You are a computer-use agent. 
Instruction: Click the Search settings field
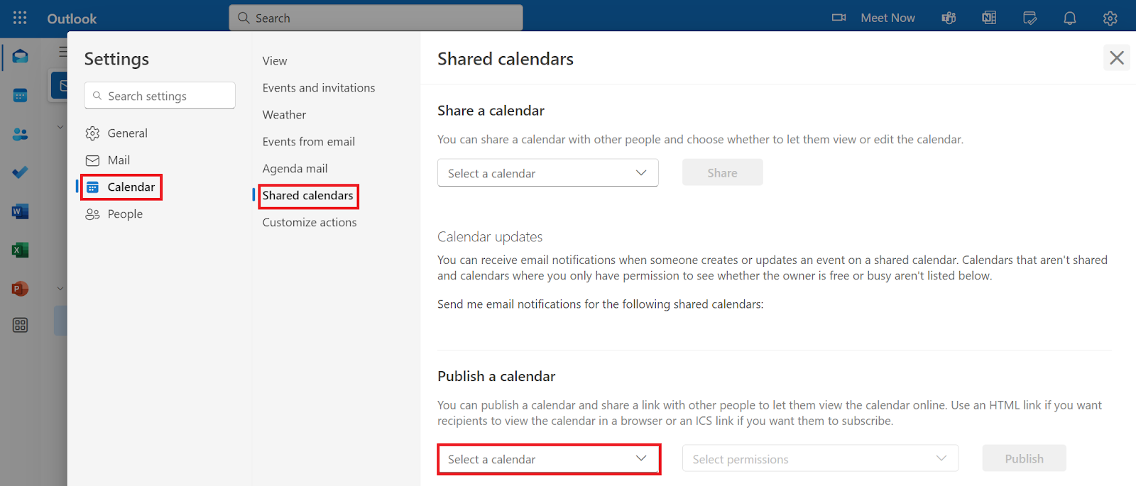tap(160, 96)
